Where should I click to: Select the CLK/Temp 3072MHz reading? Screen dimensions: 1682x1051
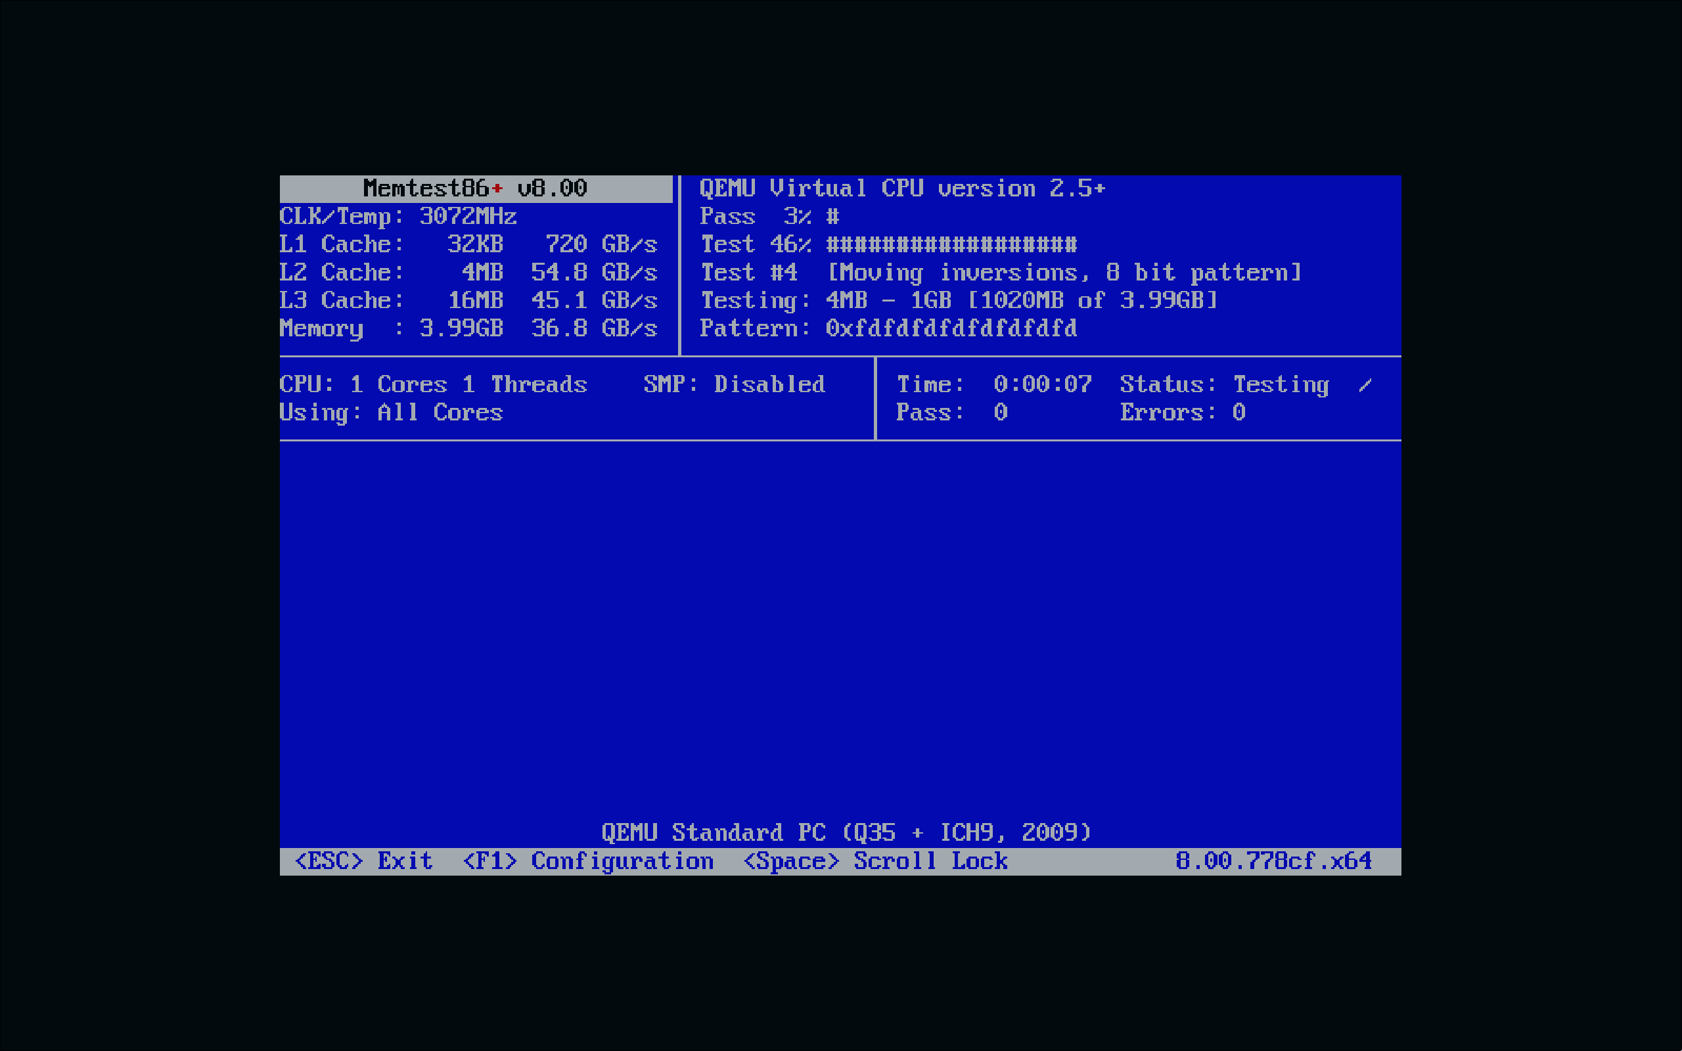(x=398, y=216)
